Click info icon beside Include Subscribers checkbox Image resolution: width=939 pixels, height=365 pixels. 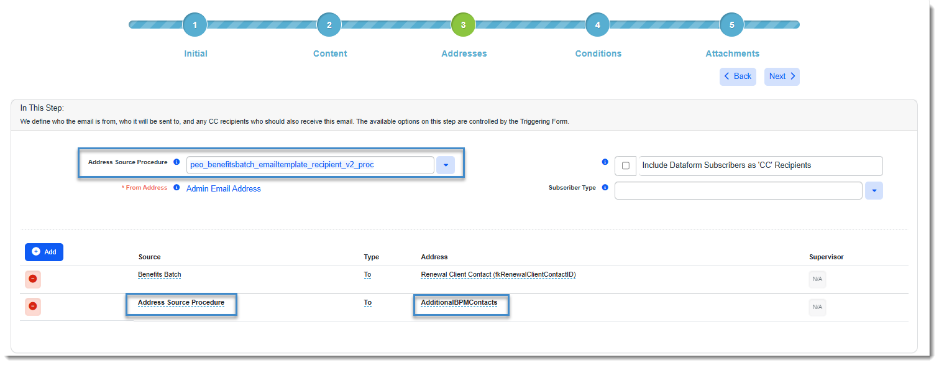tap(605, 162)
